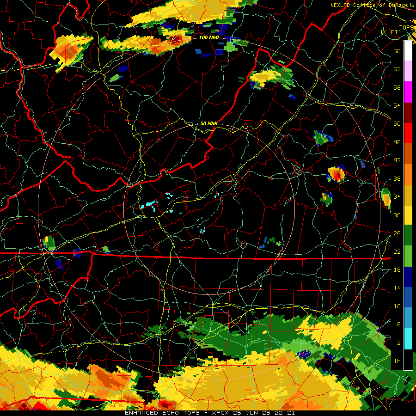416x416 pixels.
Task: Select the light pink legend swatch
Action: [408, 71]
